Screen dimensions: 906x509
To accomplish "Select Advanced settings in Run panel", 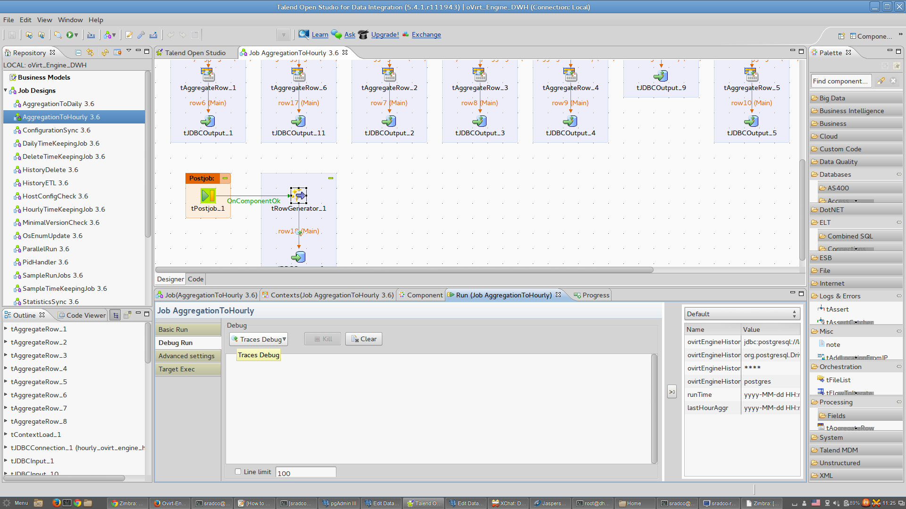I will pos(188,356).
